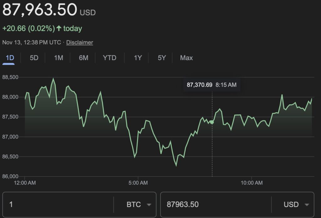Select the 5Y time range

tap(162, 58)
